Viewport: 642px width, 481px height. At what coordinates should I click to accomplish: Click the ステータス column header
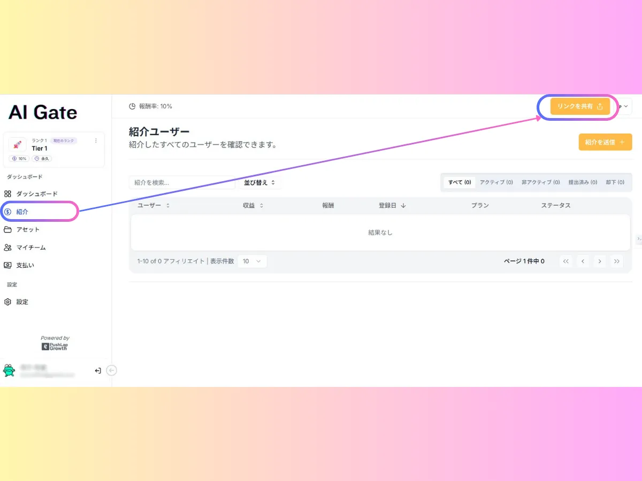point(556,205)
